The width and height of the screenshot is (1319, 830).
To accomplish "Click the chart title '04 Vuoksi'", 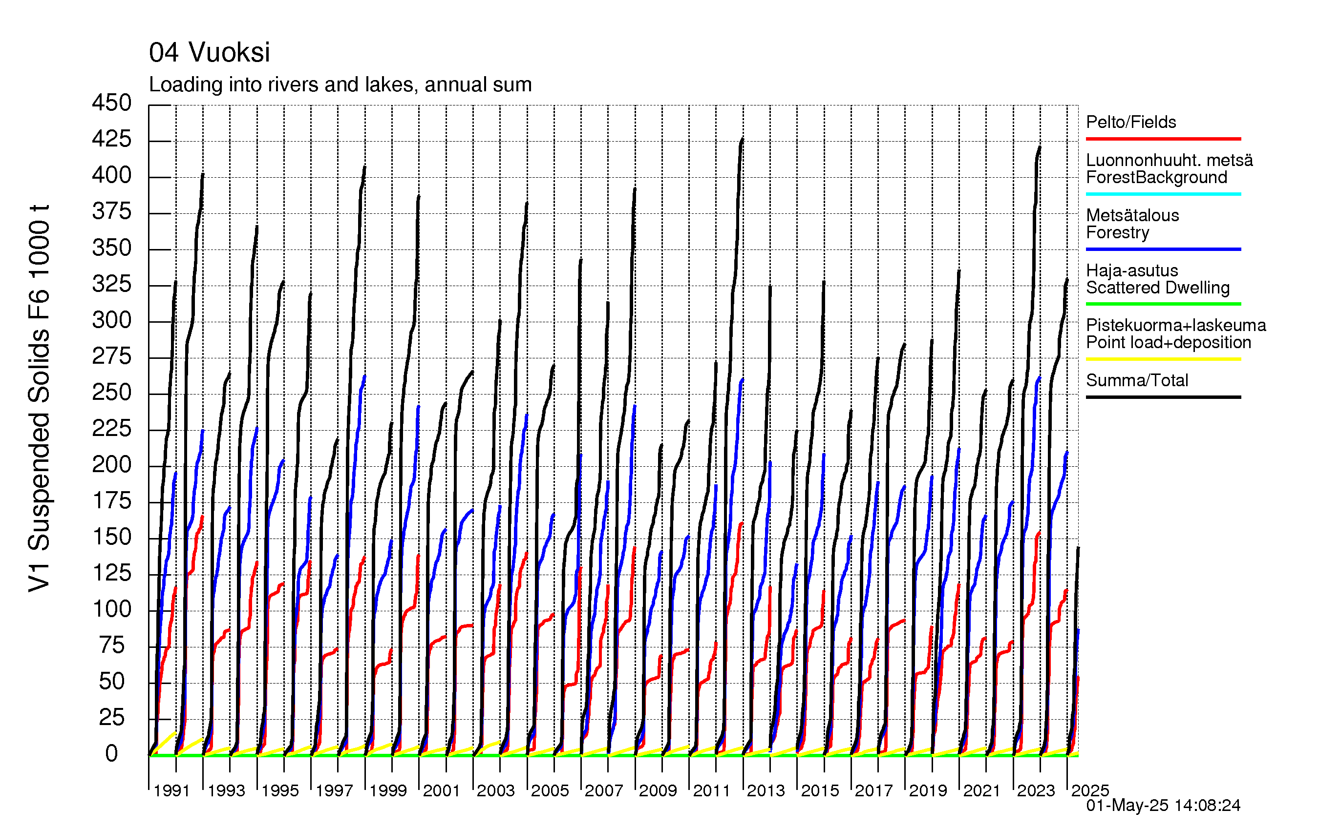I will pos(209,53).
